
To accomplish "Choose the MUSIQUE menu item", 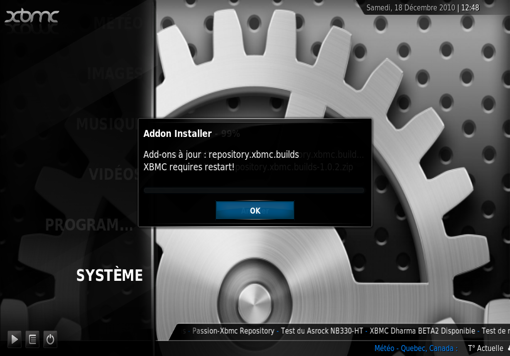I will (107, 124).
